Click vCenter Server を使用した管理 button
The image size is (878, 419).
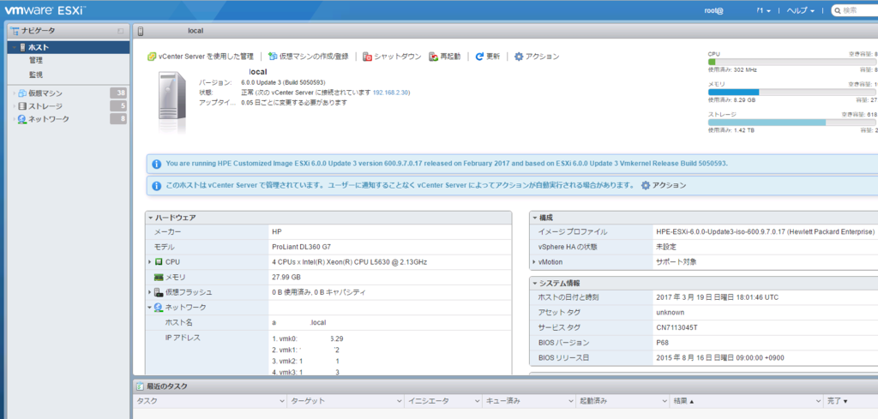tap(201, 57)
